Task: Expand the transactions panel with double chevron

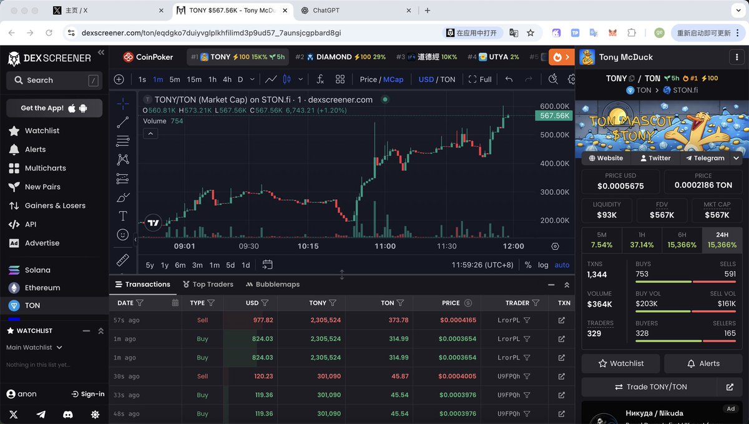Action: tap(567, 285)
